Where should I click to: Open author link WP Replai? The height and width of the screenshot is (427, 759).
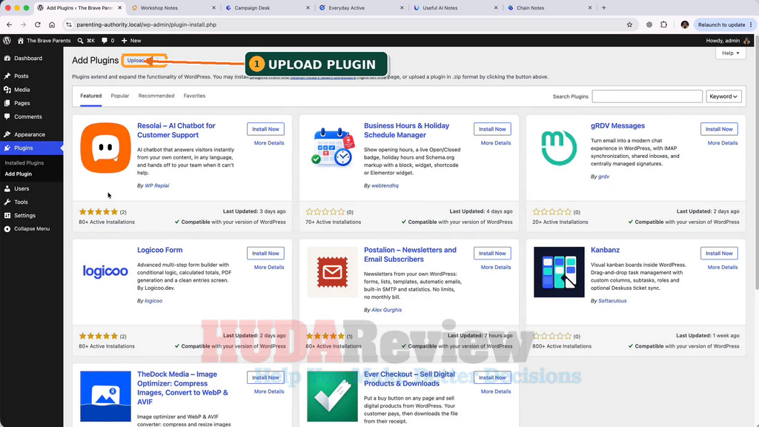click(x=157, y=185)
